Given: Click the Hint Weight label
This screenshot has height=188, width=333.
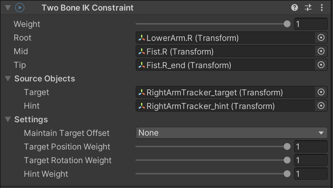Looking at the screenshot, I should 46,174.
